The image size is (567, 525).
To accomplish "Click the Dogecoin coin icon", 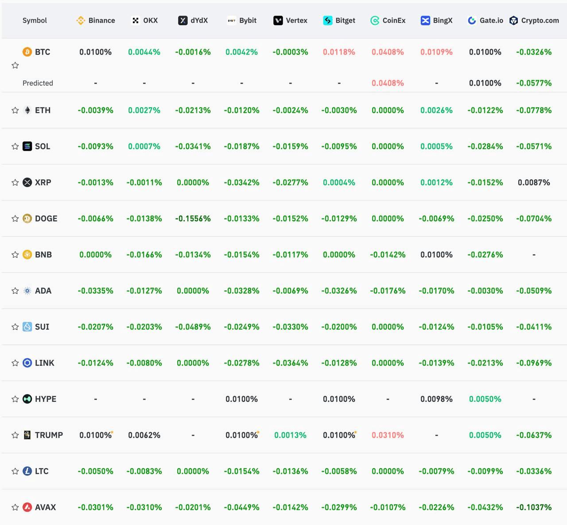I will pyautogui.click(x=27, y=218).
